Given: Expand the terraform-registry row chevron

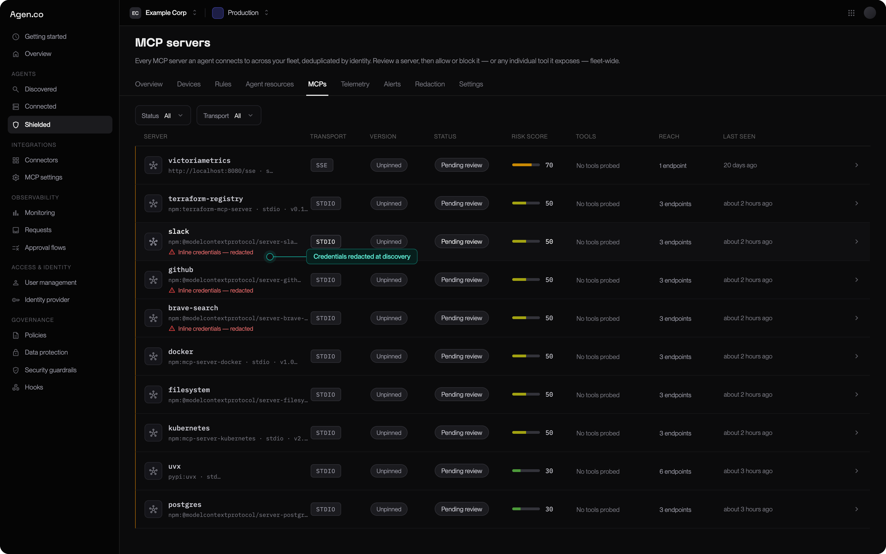Looking at the screenshot, I should [856, 203].
